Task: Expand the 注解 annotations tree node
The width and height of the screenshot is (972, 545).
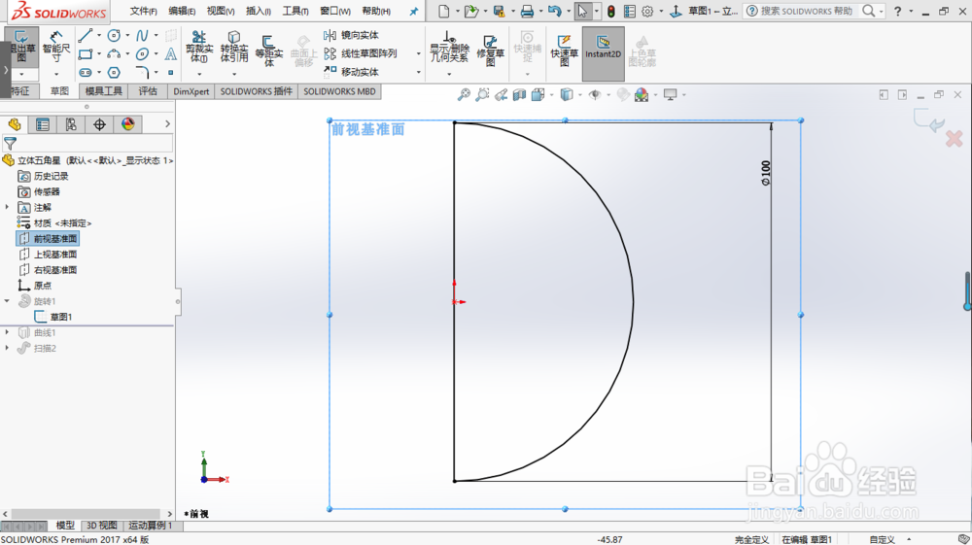Action: [8, 208]
